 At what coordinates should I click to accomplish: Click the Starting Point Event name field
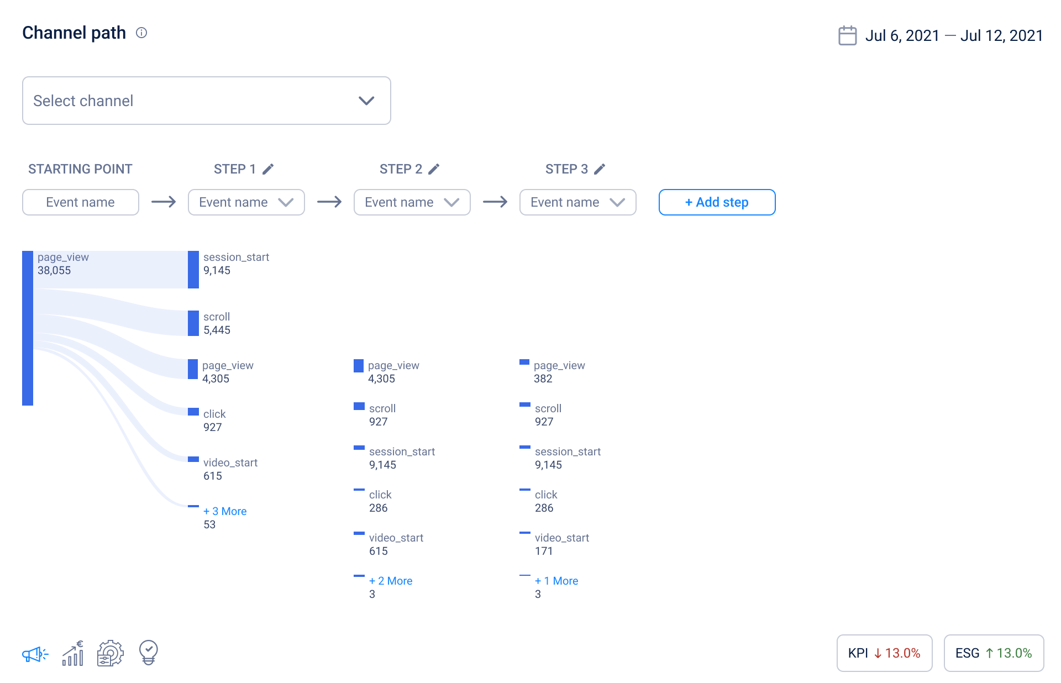click(81, 202)
